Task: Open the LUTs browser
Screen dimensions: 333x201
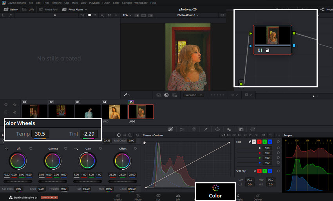Action: click(x=28, y=9)
